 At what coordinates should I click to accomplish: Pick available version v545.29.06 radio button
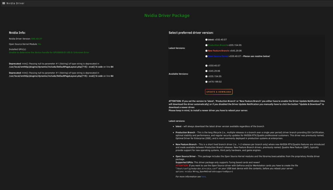(206, 71)
